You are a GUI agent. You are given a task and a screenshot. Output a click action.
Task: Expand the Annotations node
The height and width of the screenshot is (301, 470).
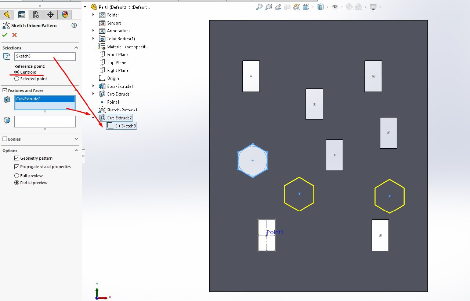tap(93, 31)
